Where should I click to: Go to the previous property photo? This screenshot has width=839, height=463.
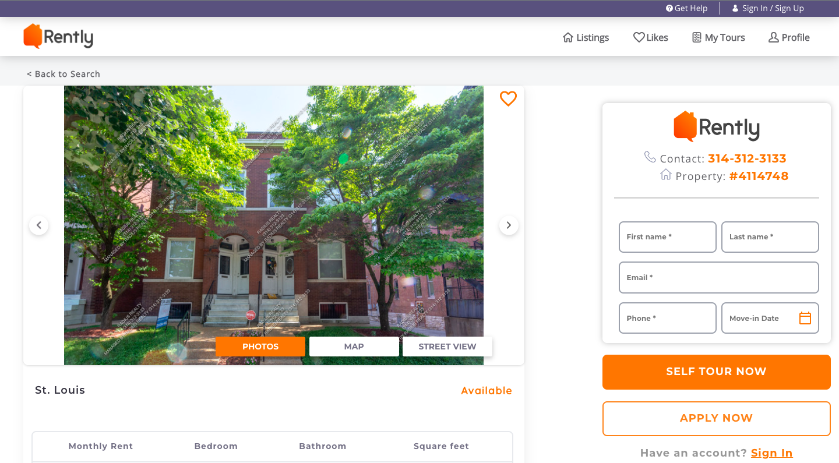click(39, 225)
